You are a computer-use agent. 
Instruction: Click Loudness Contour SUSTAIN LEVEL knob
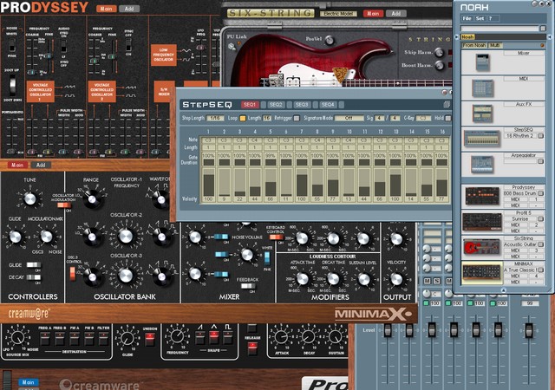point(364,279)
